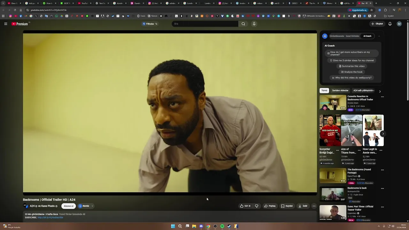This screenshot has width=409, height=230.
Task: Open File Explorer from the taskbar
Action: click(x=194, y=226)
